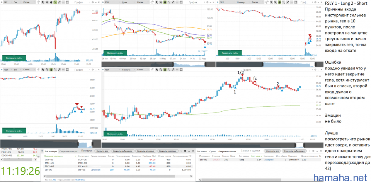Open the 1 минута timeframe dropdown
Viewport: 371px width, 182px height.
click(129, 70)
